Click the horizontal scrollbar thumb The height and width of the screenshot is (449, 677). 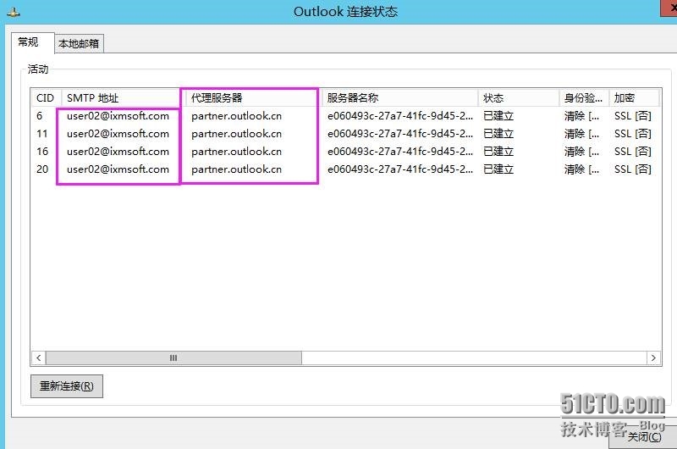[x=173, y=358]
